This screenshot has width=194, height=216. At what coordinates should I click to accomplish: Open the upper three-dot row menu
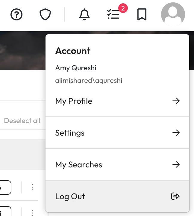point(32,187)
